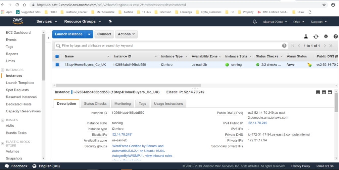Viewport: 339px width, 170px height.
Task: Click the experiments flask icon
Action: [x=306, y=36]
